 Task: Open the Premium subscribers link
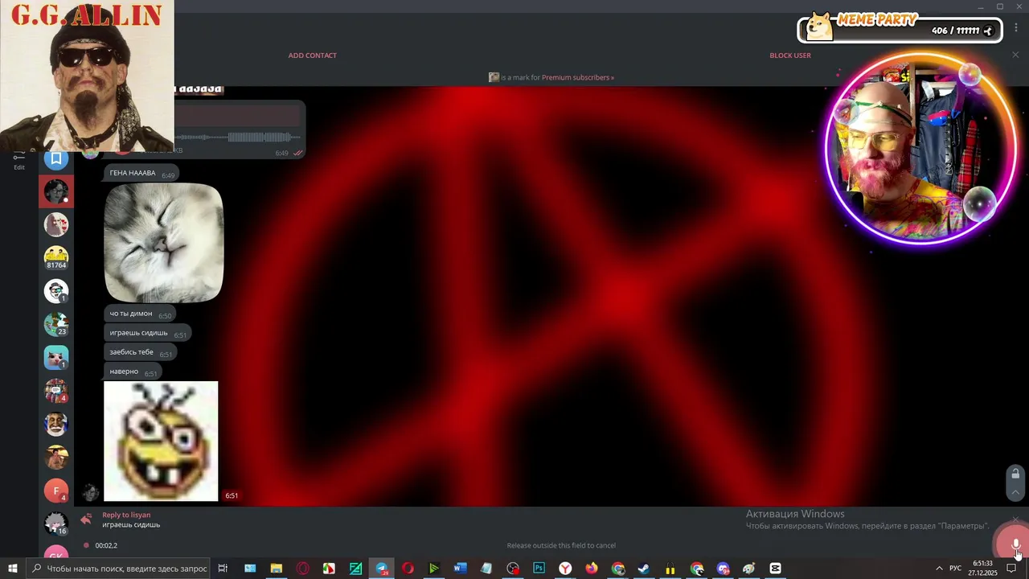tap(577, 77)
